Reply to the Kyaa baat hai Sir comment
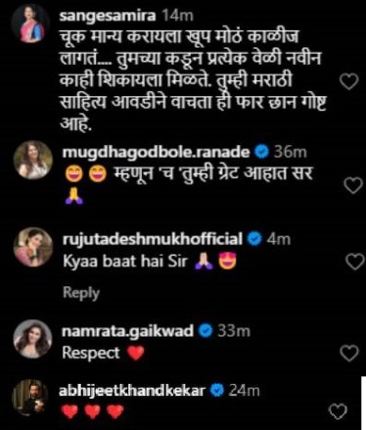 81,293
